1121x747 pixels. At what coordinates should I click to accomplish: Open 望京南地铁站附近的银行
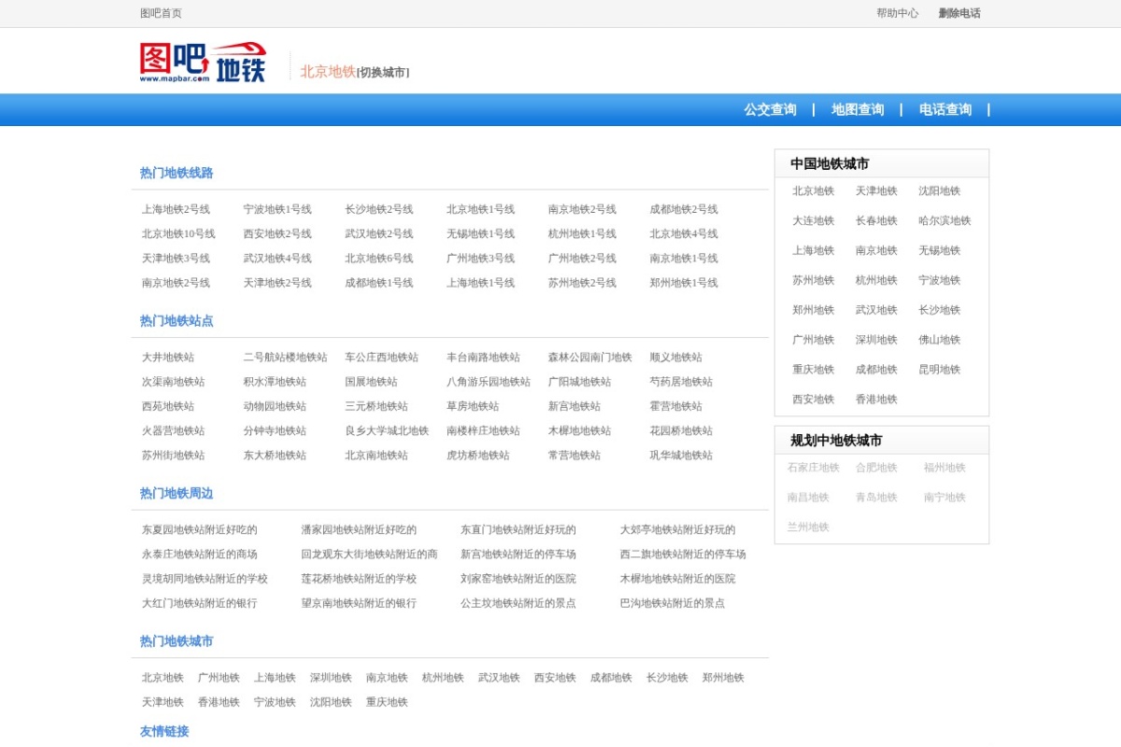[x=359, y=603]
